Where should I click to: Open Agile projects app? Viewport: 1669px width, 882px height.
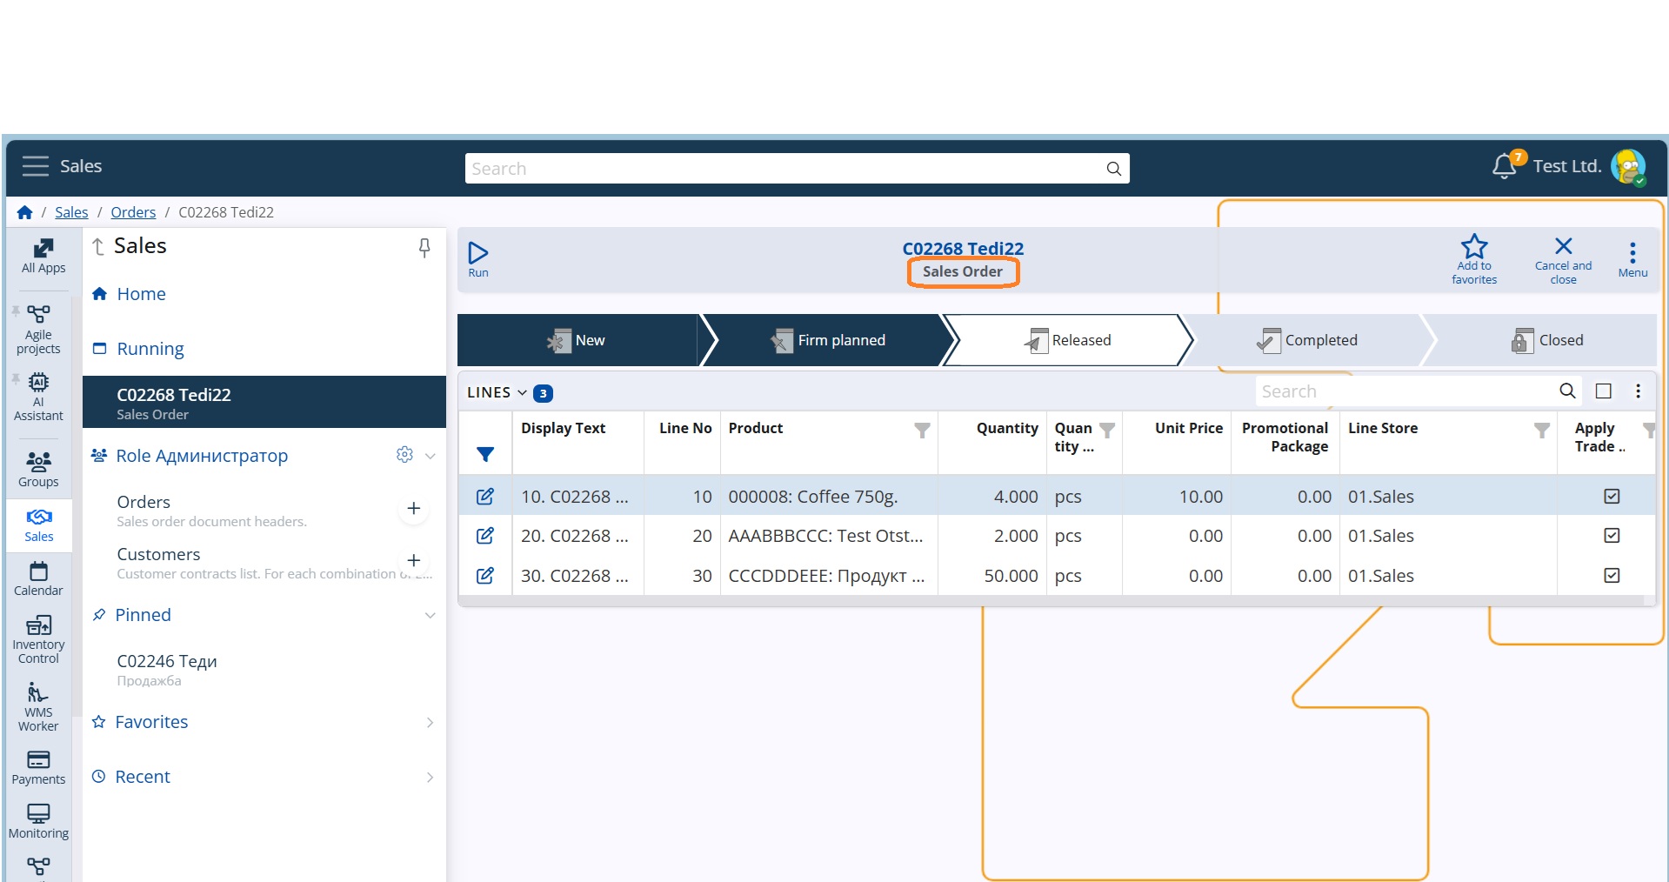click(x=38, y=330)
